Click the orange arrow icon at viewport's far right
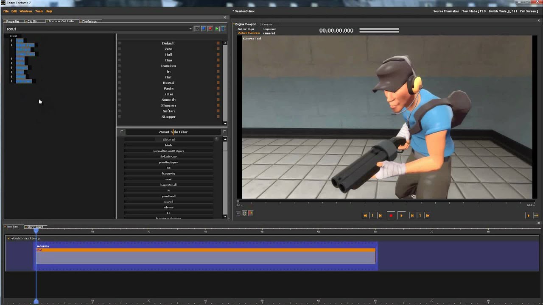The height and width of the screenshot is (305, 543). (529, 216)
